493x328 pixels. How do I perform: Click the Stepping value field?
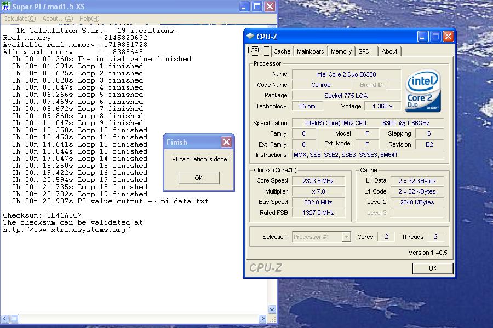(429, 133)
